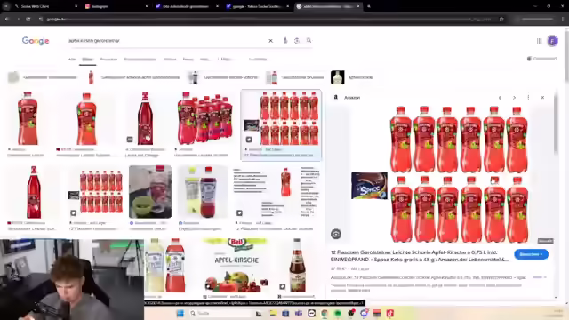Open the Windows Start menu

point(180,313)
